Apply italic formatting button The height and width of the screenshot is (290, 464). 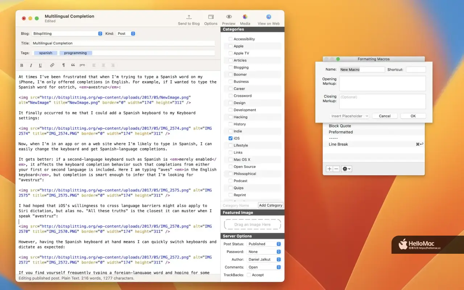pos(31,65)
